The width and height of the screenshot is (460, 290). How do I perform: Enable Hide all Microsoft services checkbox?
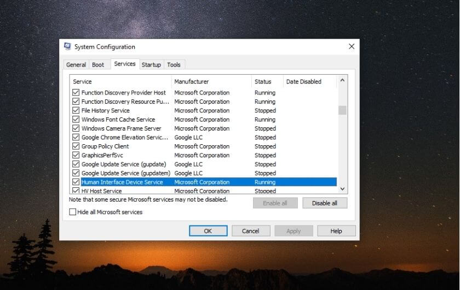tap(73, 212)
